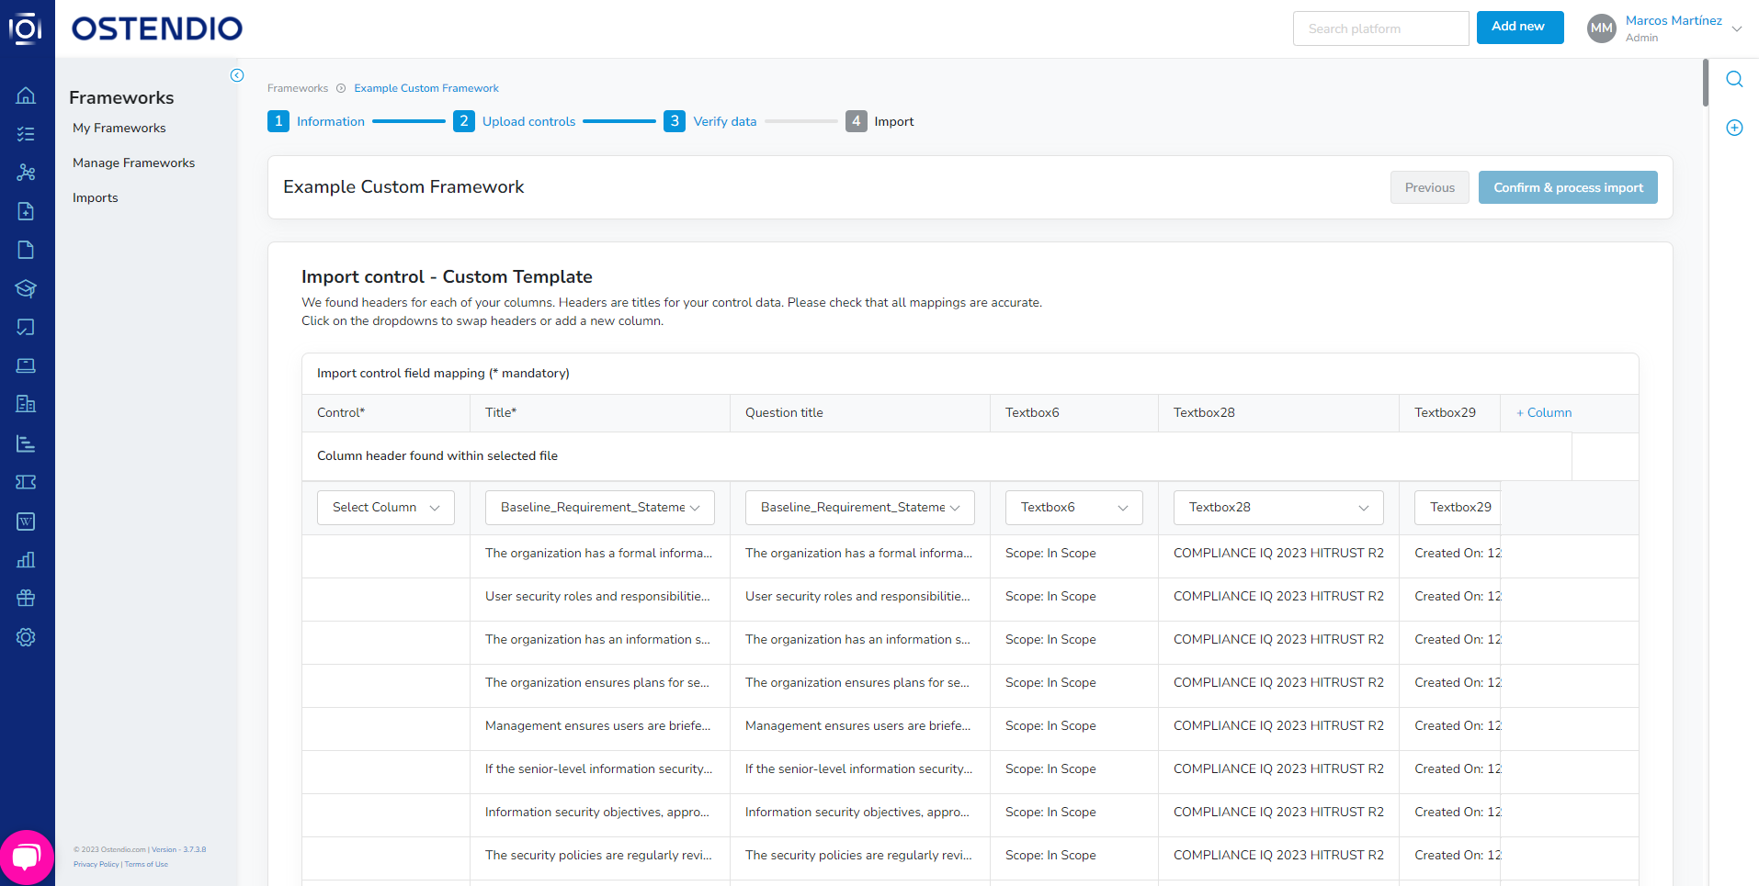Viewport: 1759px width, 886px height.
Task: Type in the Search platform field
Action: 1379,28
